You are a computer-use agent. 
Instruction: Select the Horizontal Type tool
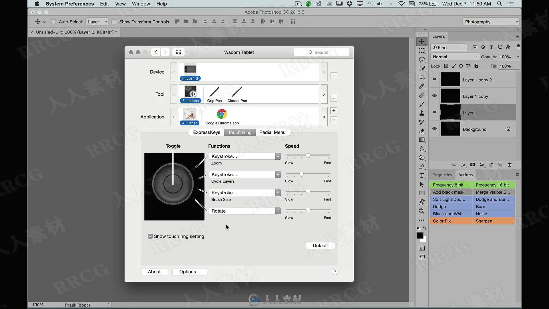tap(422, 175)
